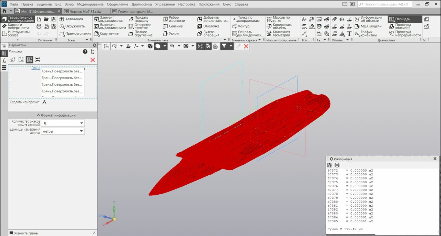Open the Приложения menu
This screenshot has height=236, width=441.
209,4
